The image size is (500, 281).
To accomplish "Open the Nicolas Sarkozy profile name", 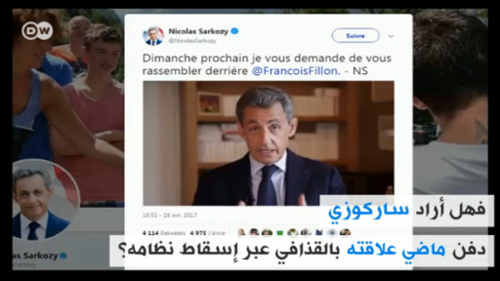I will [198, 31].
